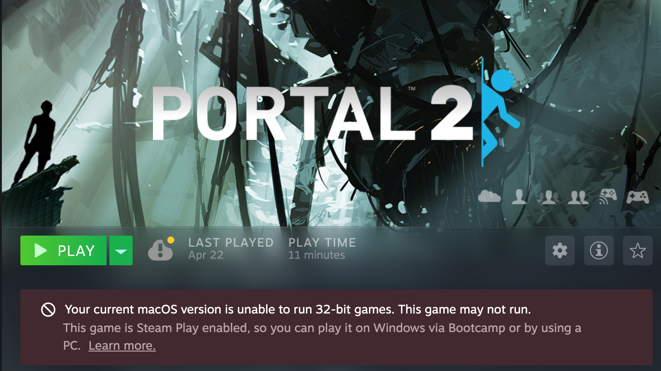Click the Remote Play controller-with-signal icon

608,196
